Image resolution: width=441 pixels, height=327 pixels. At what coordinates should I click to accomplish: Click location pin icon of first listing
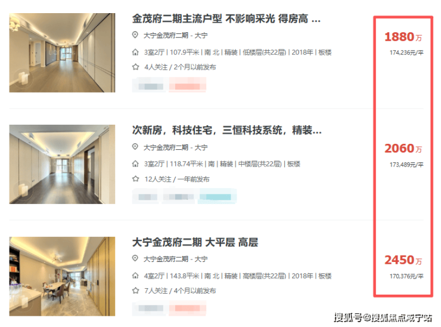coord(135,35)
